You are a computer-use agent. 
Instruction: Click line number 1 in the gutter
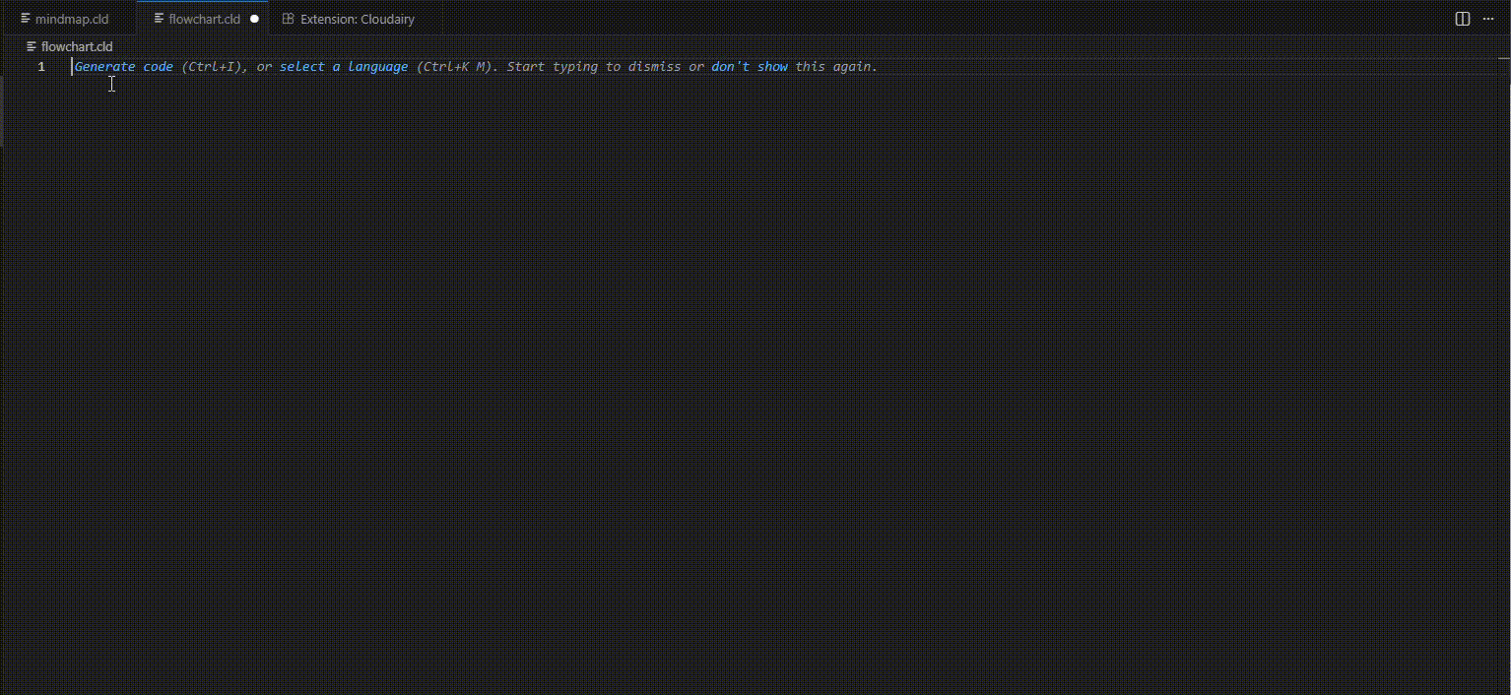(x=41, y=67)
